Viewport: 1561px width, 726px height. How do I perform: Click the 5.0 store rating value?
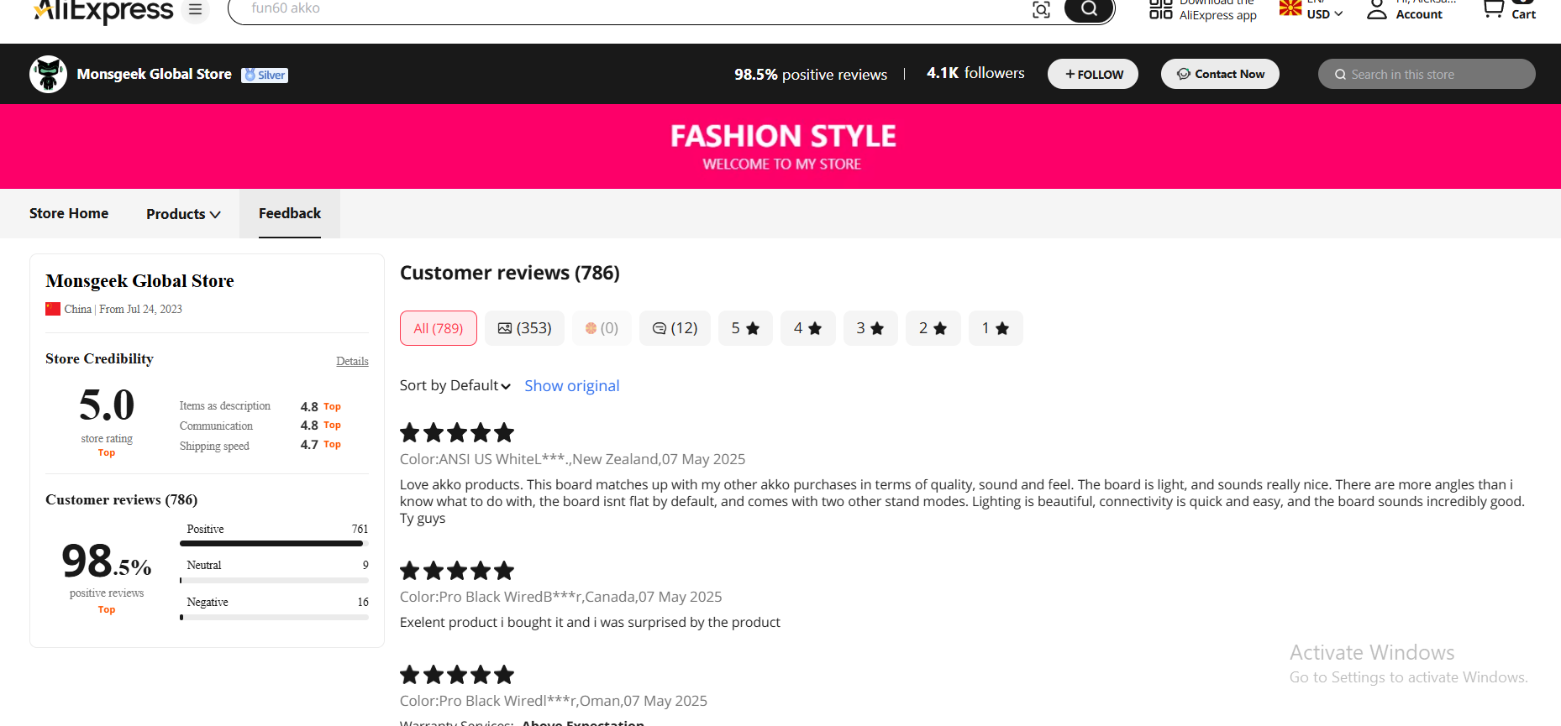click(x=107, y=405)
